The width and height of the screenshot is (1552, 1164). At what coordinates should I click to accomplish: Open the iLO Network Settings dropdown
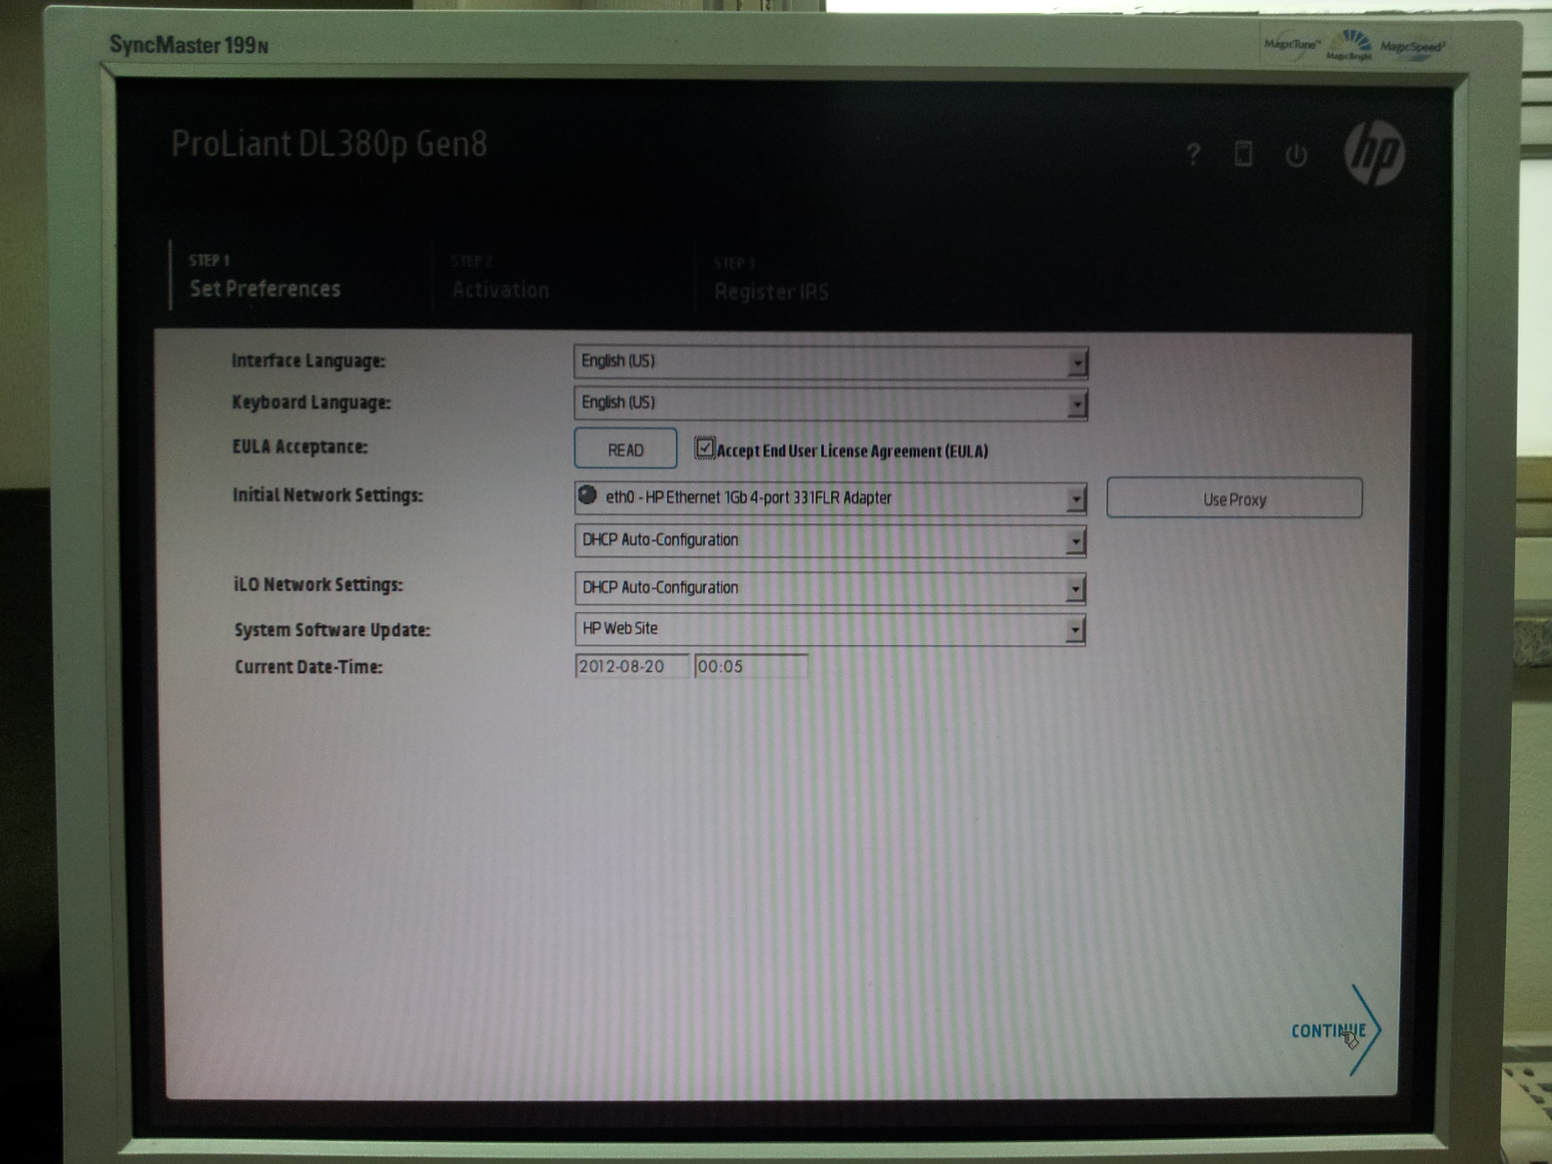(830, 588)
